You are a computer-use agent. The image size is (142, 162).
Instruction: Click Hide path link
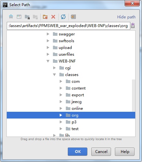[126, 17]
